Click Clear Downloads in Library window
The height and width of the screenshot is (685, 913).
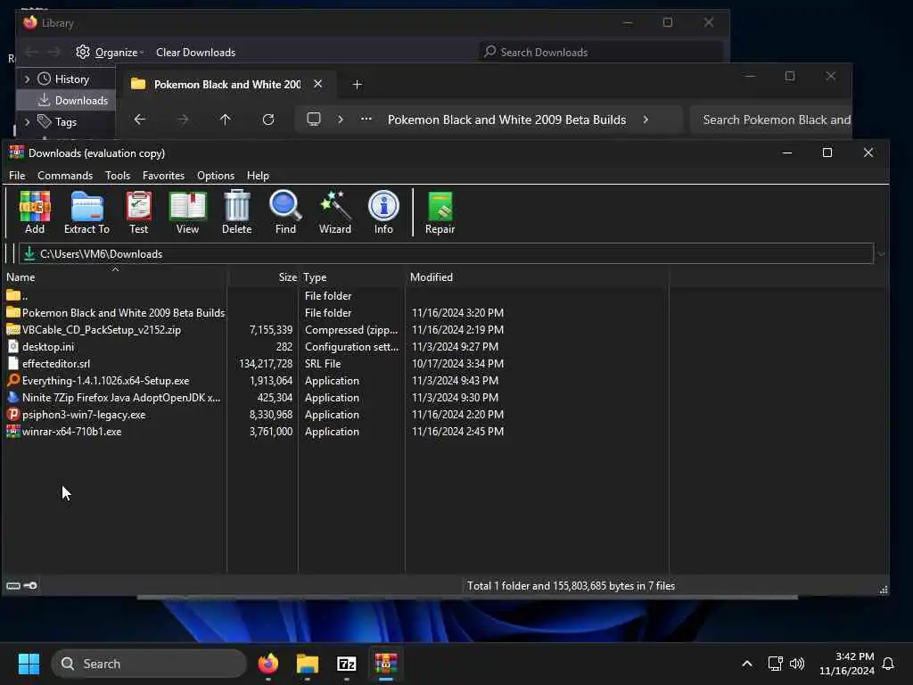tap(195, 53)
